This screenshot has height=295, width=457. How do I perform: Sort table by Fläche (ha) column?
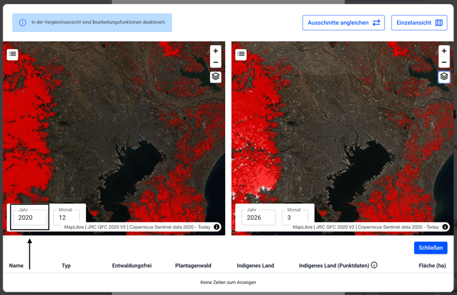tap(432, 266)
